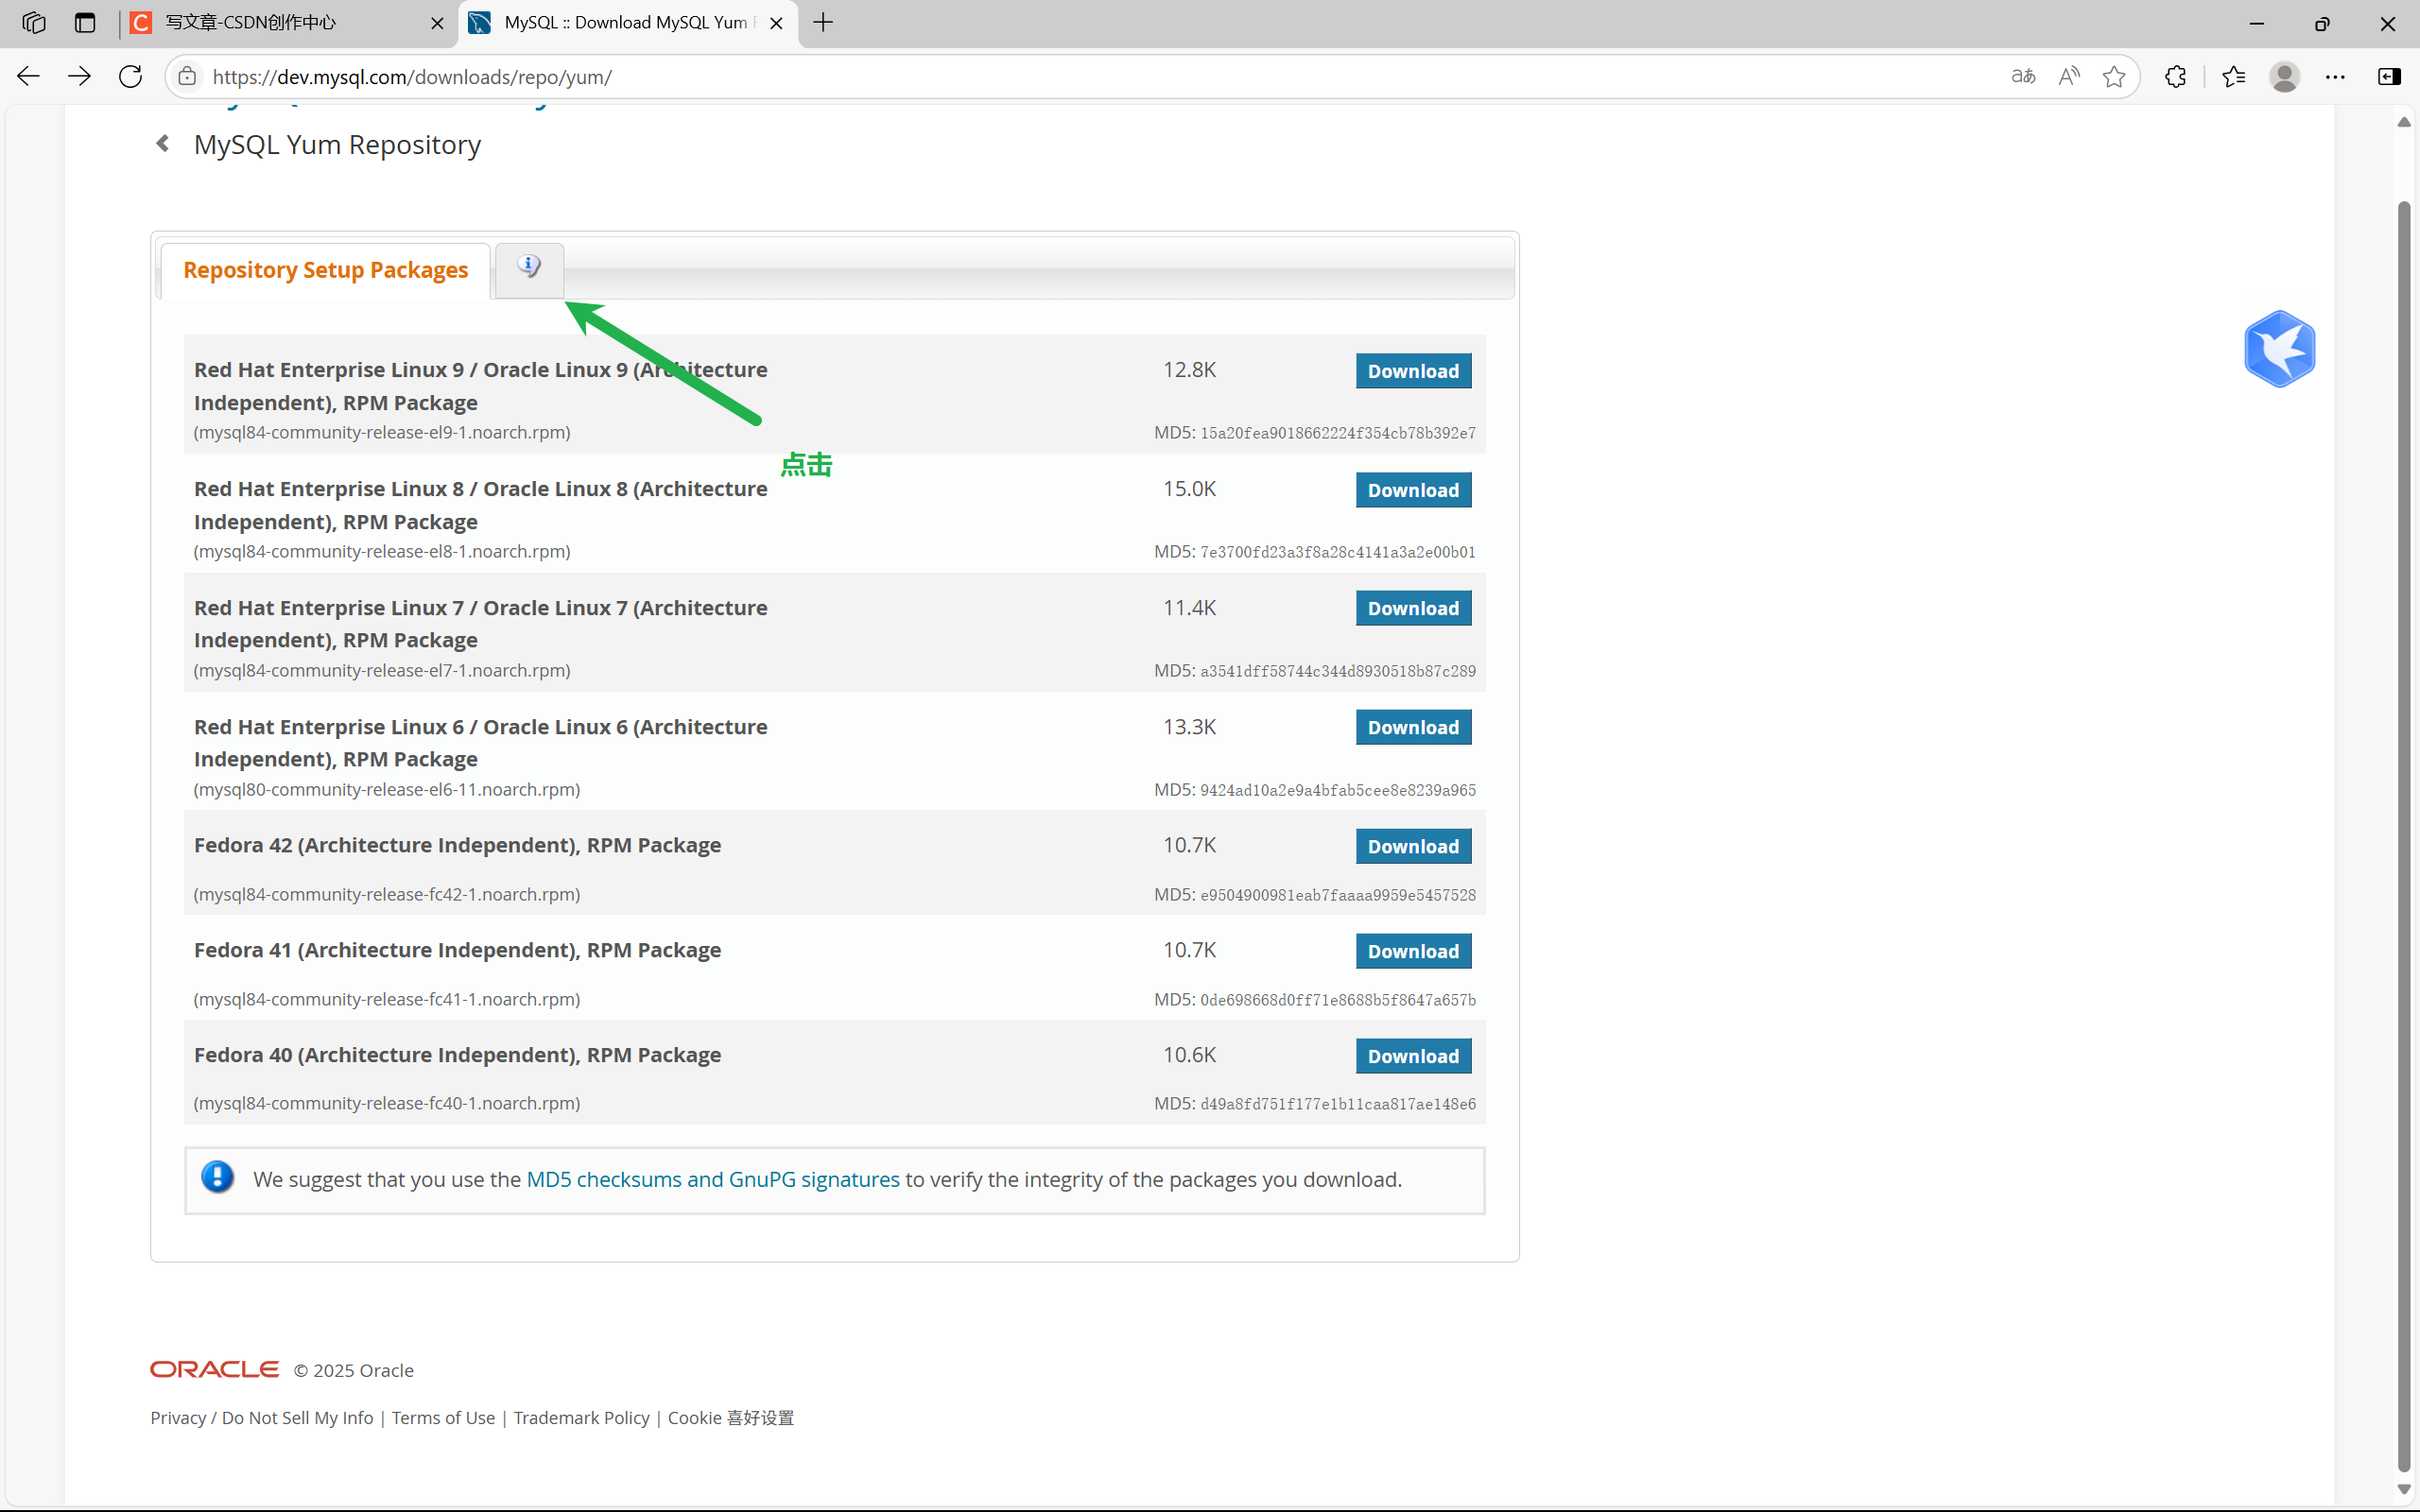Open the Terms of Use footer link
This screenshot has width=2420, height=1512.
(x=443, y=1418)
